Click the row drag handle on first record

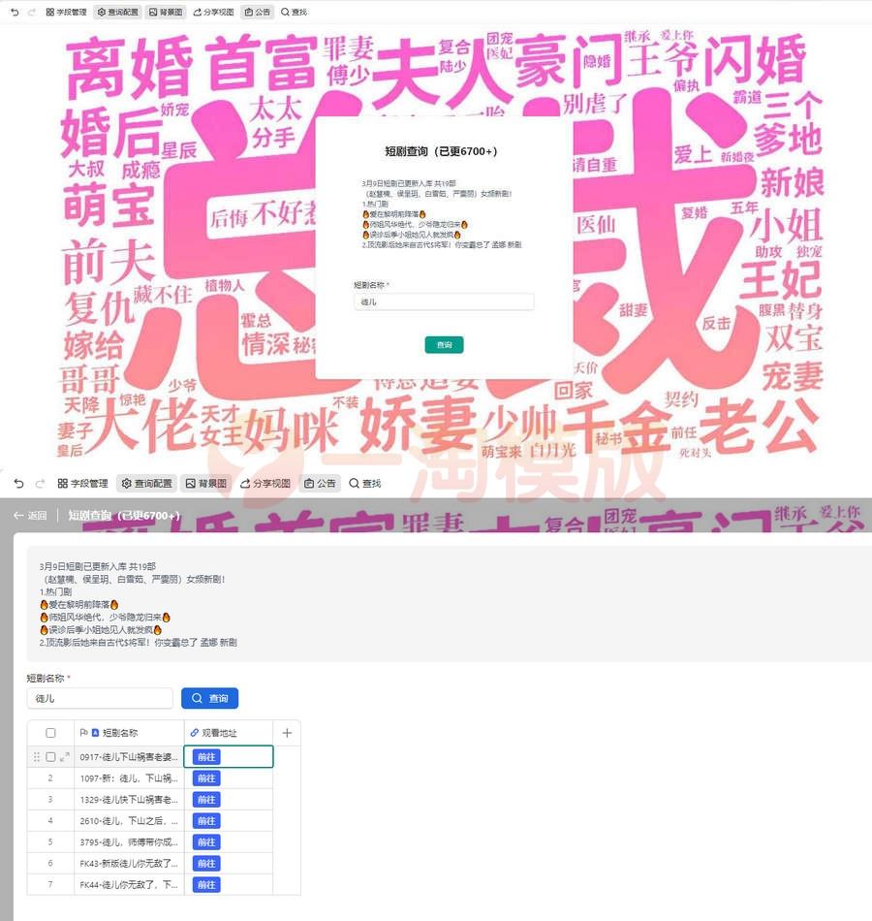click(37, 757)
